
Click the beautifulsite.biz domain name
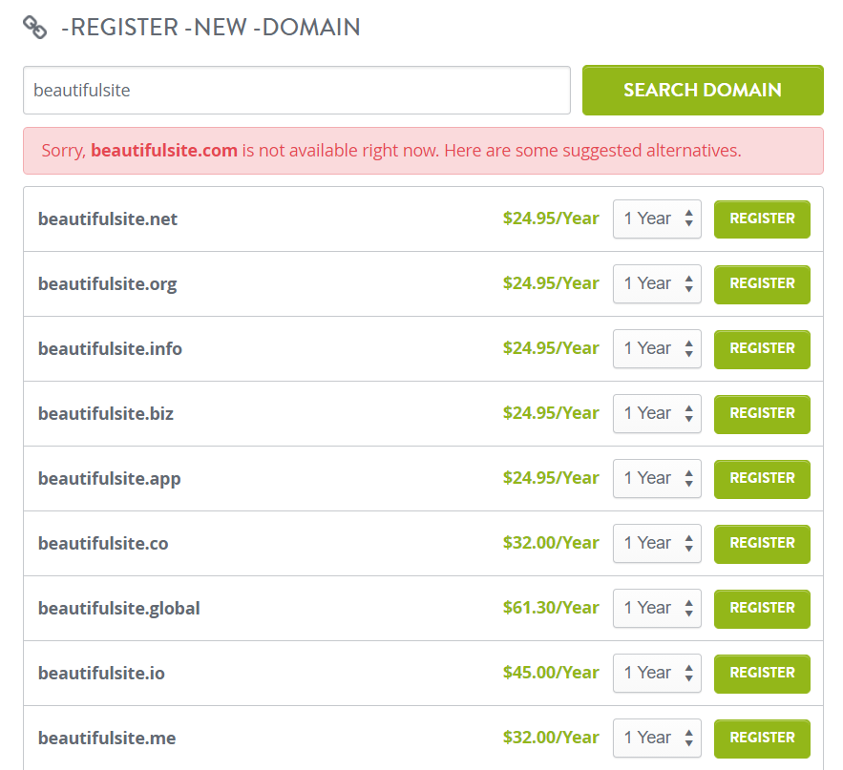click(106, 414)
